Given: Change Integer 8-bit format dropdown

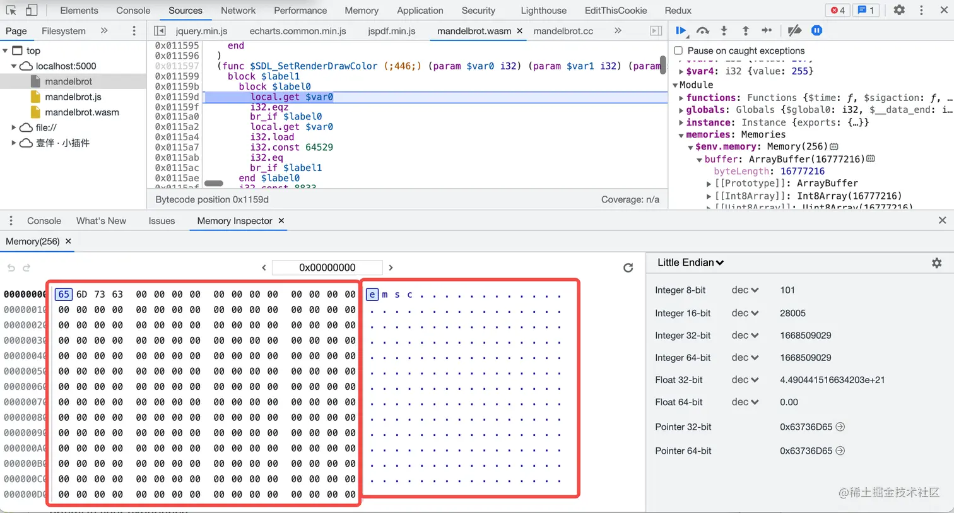Looking at the screenshot, I should [x=745, y=290].
